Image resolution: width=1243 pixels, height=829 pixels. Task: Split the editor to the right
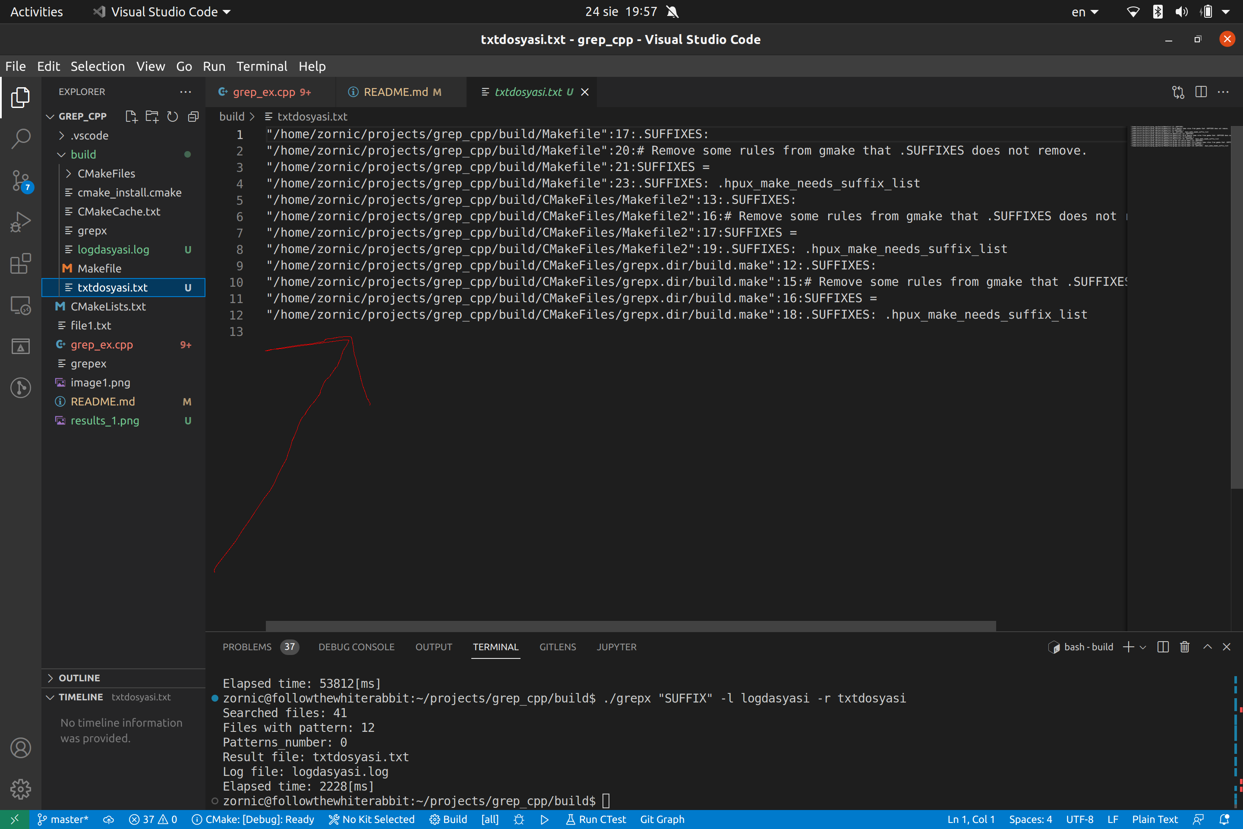tap(1201, 92)
